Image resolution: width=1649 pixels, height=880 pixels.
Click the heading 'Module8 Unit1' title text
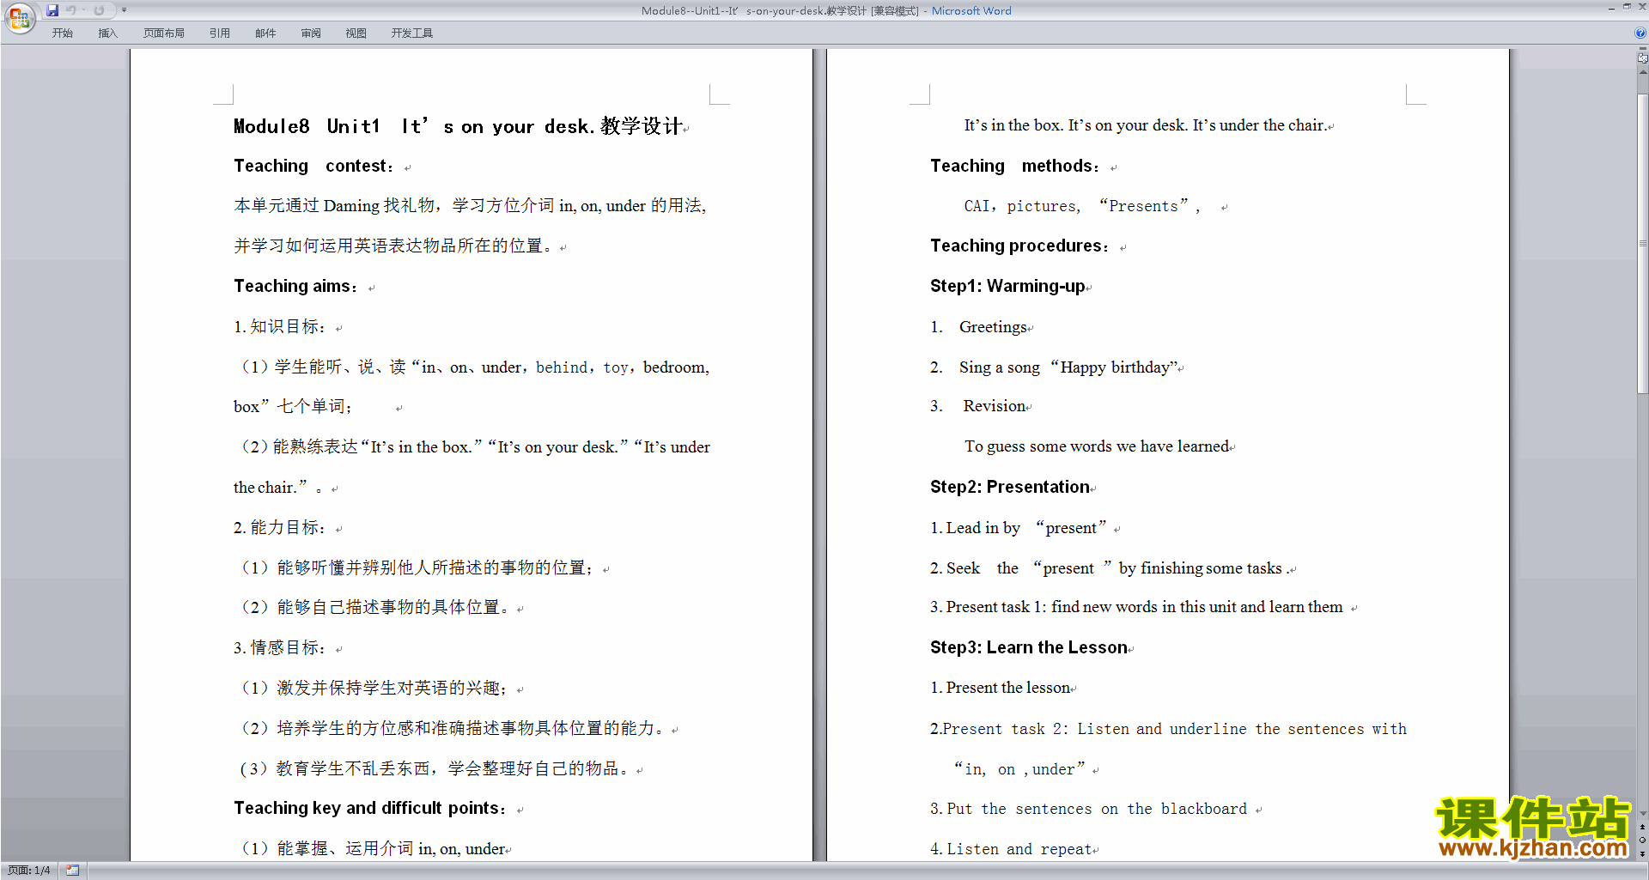(x=458, y=126)
